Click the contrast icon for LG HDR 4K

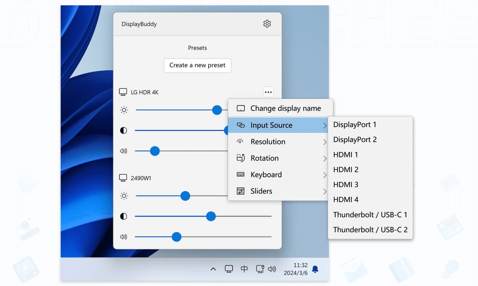point(124,130)
